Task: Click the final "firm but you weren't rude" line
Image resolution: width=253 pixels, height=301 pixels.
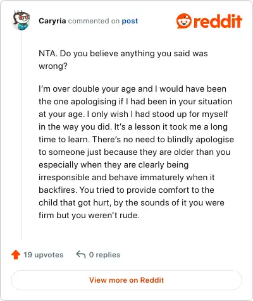Action: coord(89,215)
